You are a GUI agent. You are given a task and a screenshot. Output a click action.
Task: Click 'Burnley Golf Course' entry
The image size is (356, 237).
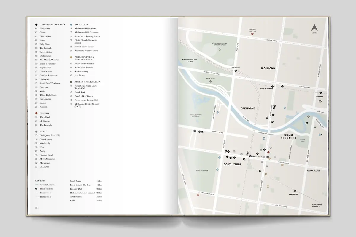click(84, 96)
